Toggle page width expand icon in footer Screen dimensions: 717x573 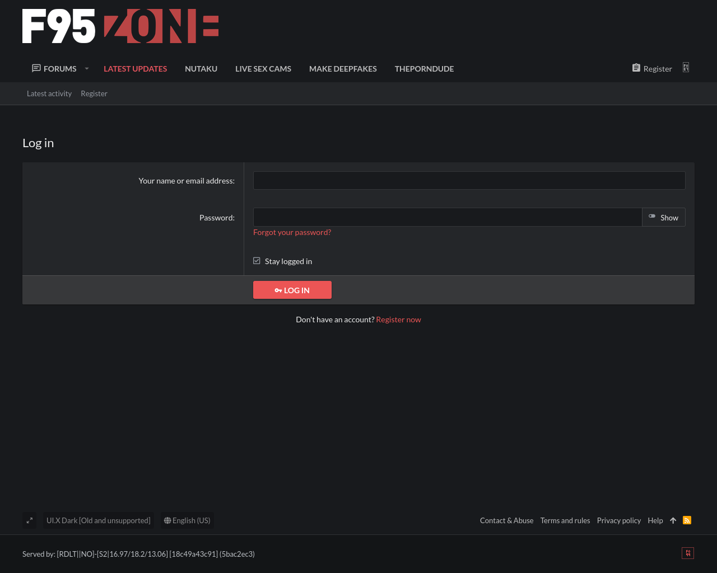pos(30,520)
